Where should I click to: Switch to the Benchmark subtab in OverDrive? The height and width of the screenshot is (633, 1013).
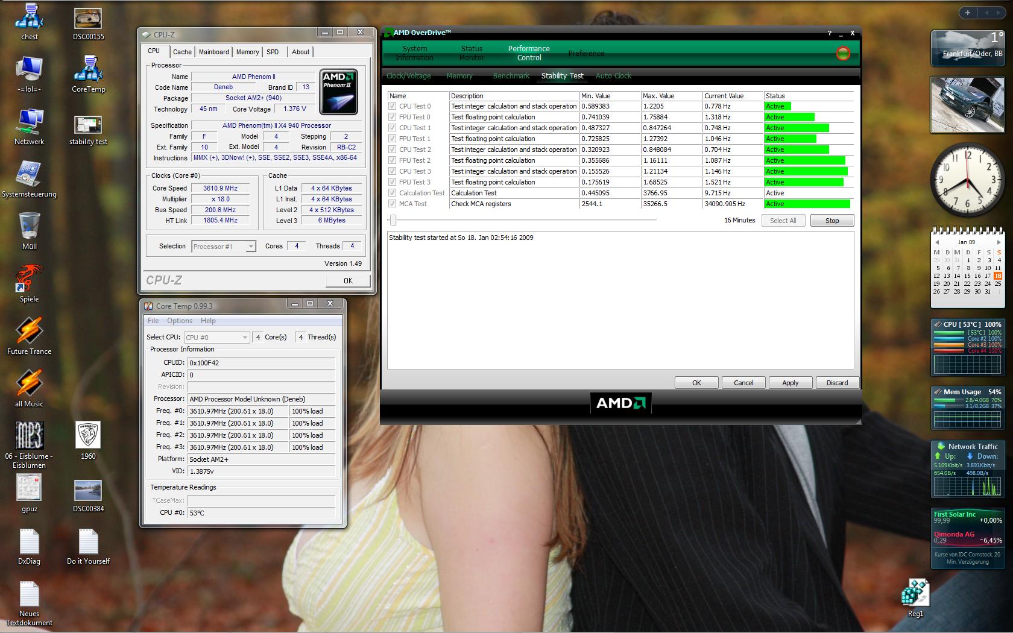[511, 76]
